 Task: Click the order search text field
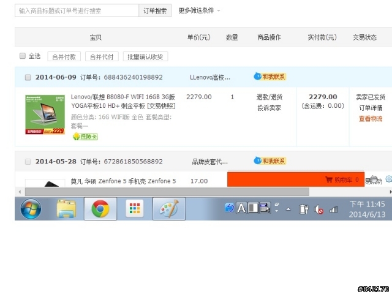pos(77,11)
